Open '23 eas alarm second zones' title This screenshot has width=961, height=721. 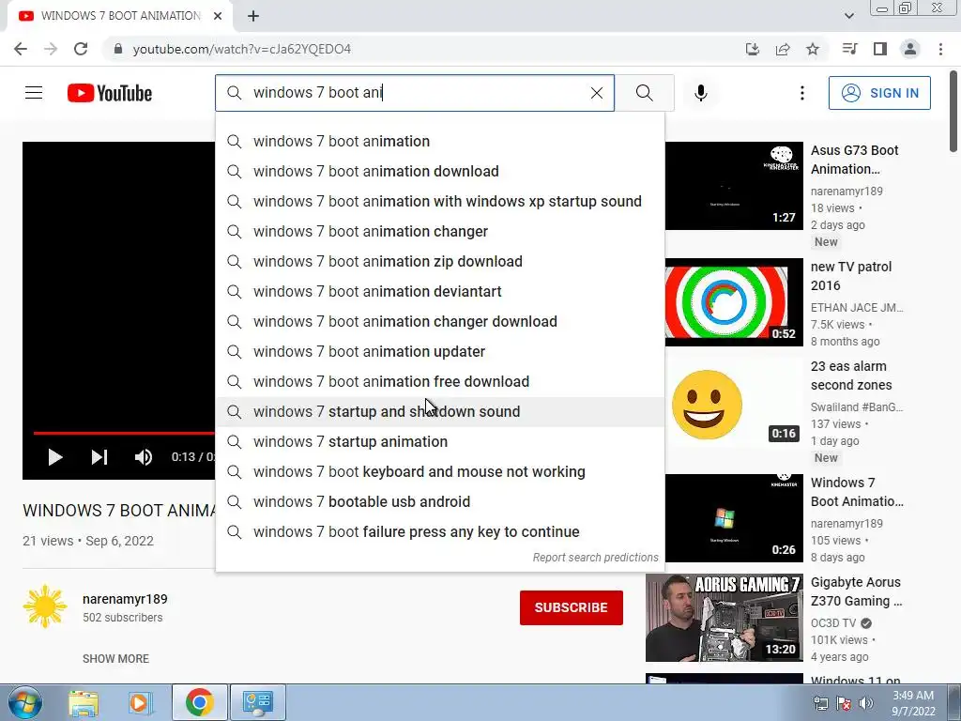click(851, 376)
